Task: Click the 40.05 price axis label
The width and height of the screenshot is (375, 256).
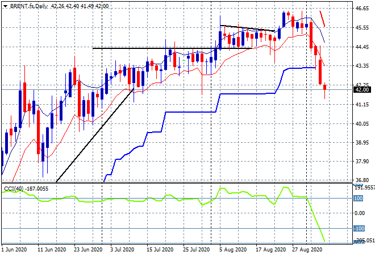Action: click(362, 123)
